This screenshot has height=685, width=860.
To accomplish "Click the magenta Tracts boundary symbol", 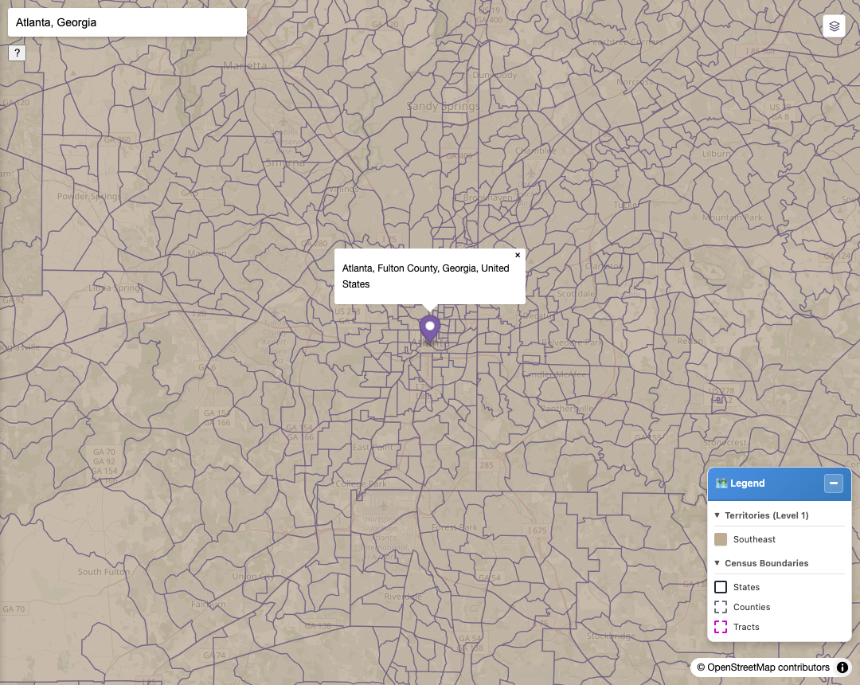I will 721,627.
